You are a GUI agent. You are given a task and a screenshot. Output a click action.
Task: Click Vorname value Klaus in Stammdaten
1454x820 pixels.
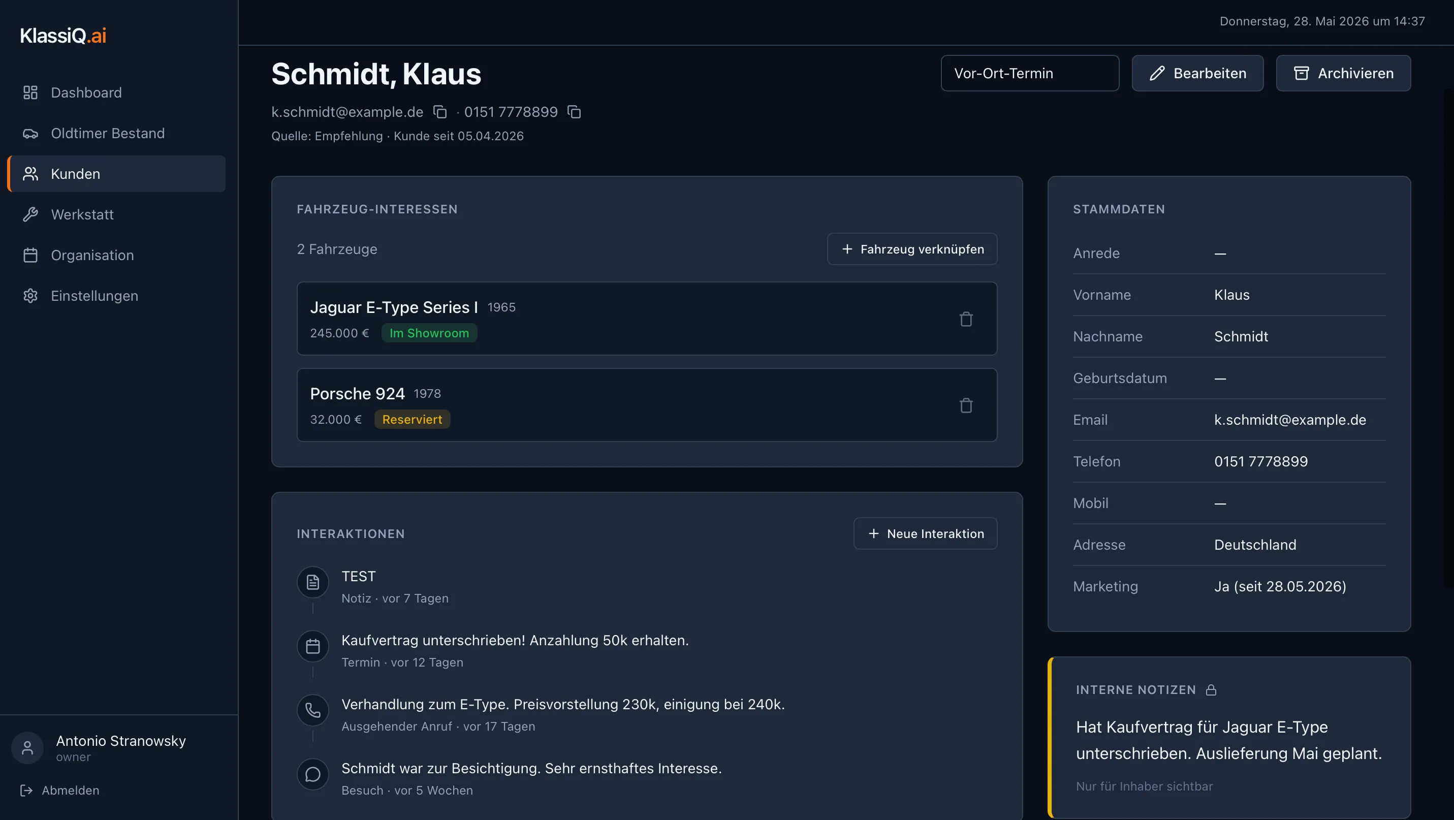pos(1231,295)
